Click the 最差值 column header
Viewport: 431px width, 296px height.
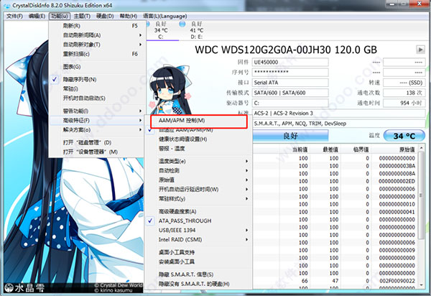click(x=330, y=149)
